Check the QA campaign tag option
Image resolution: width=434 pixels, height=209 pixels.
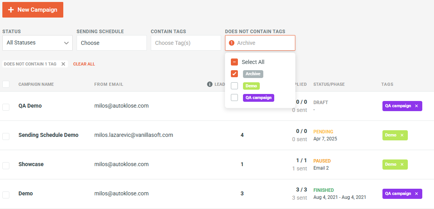pos(234,97)
